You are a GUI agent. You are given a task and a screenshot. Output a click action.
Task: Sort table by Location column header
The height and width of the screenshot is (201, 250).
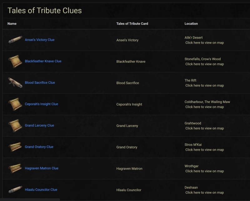(x=191, y=24)
